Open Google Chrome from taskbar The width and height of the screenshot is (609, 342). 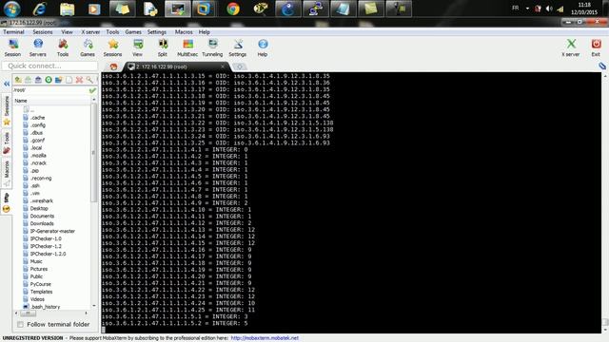(233, 9)
